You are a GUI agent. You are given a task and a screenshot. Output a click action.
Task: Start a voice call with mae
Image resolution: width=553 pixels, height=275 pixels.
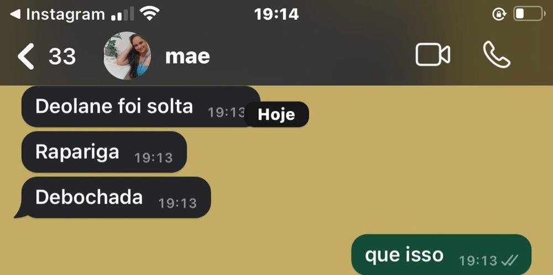[x=496, y=54]
